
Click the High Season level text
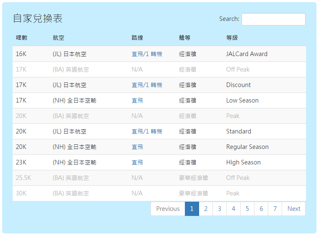[243, 162]
